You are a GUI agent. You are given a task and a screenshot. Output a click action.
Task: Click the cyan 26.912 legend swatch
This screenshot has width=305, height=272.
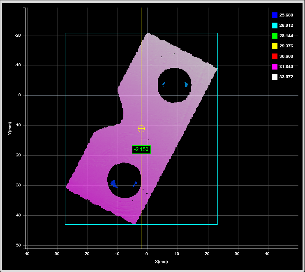click(x=275, y=26)
